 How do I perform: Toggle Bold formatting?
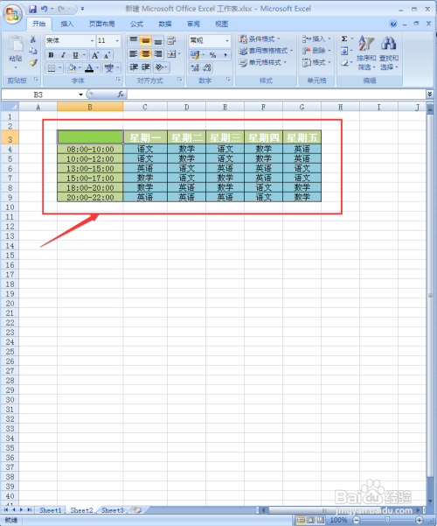(52, 55)
